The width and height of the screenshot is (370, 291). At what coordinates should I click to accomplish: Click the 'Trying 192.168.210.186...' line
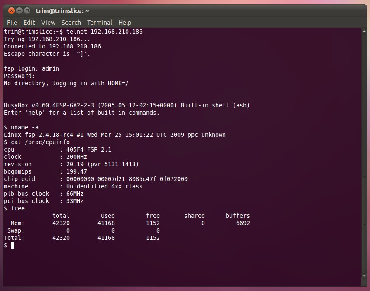tap(47, 39)
